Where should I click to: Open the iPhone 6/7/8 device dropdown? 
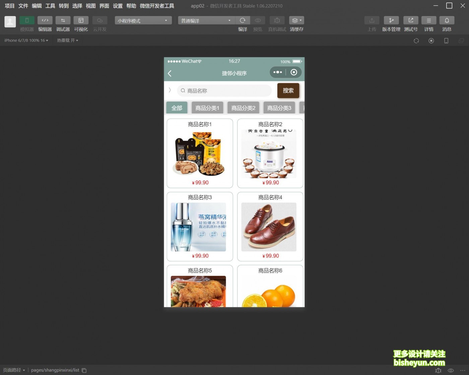tap(26, 41)
